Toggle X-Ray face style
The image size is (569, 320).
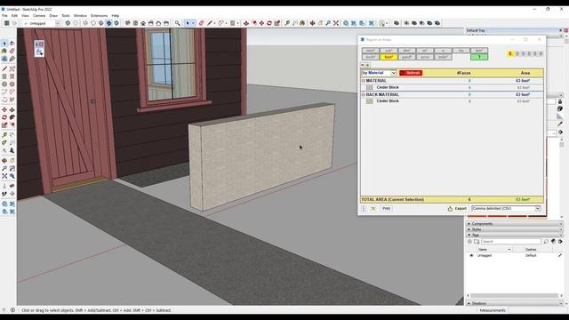pyautogui.click(x=68, y=23)
